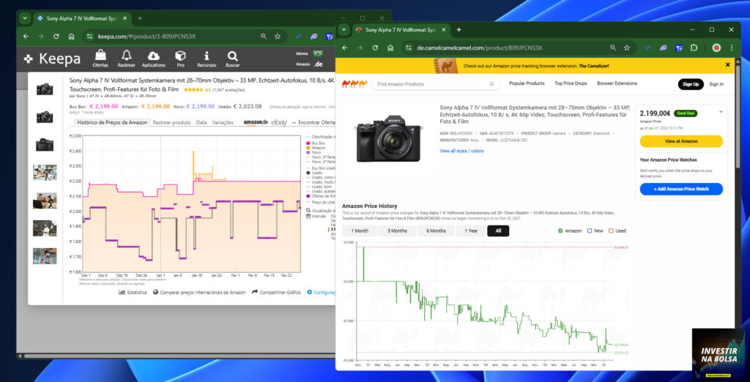Open extensions puzzle icon in Chrome toolbar
The width and height of the screenshot is (750, 382).
click(x=694, y=48)
